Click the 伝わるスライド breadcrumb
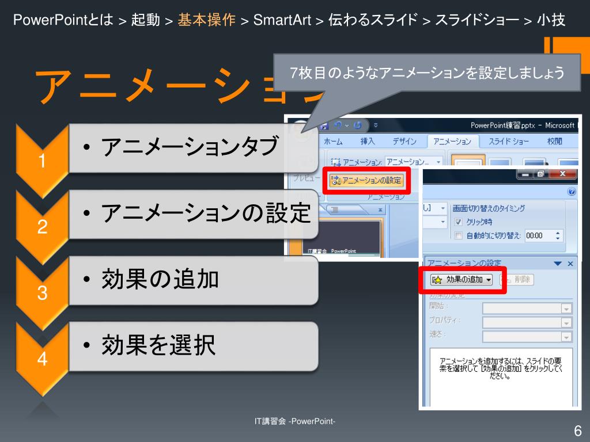The width and height of the screenshot is (590, 442). (x=373, y=20)
